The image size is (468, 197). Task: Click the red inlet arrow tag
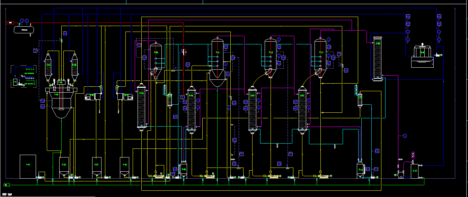[x=9, y=23]
